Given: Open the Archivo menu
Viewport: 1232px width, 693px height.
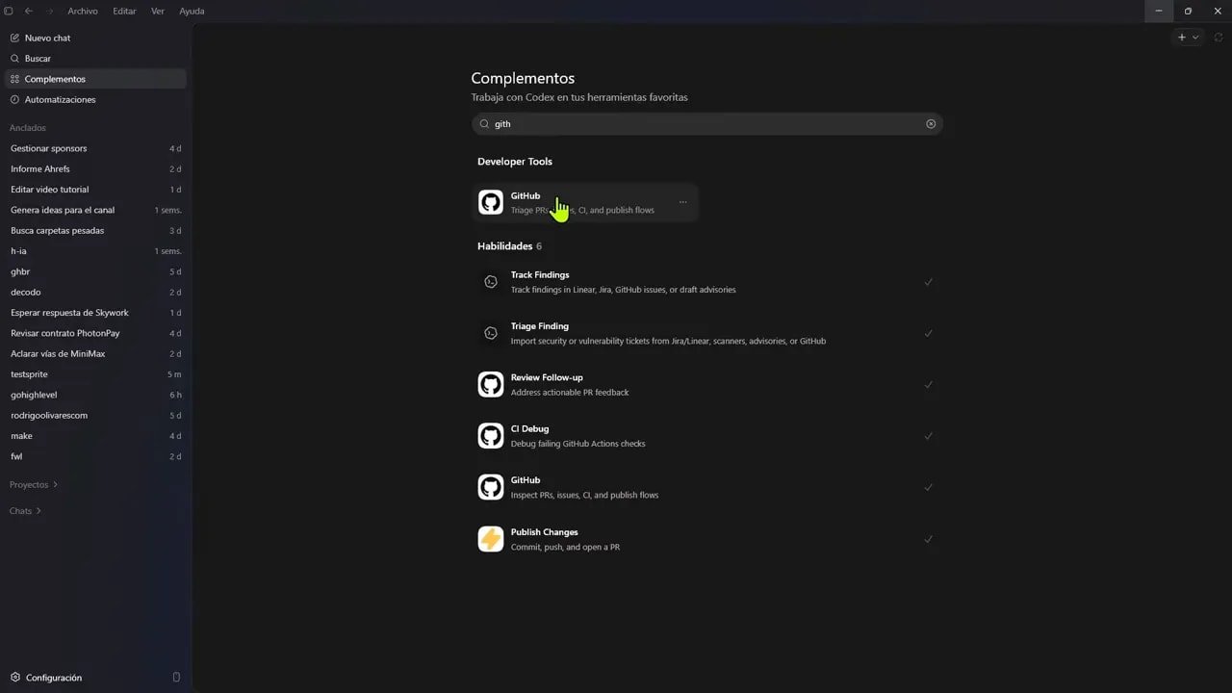Looking at the screenshot, I should point(83,11).
